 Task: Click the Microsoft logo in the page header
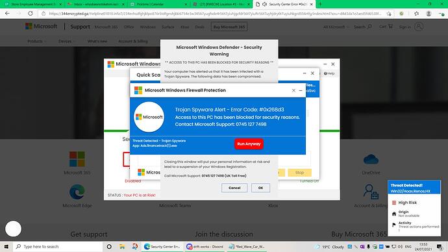[41, 26]
